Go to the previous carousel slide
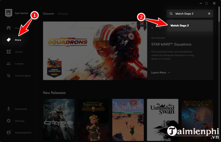Screen dimensions: 221x142 point(152,28)
